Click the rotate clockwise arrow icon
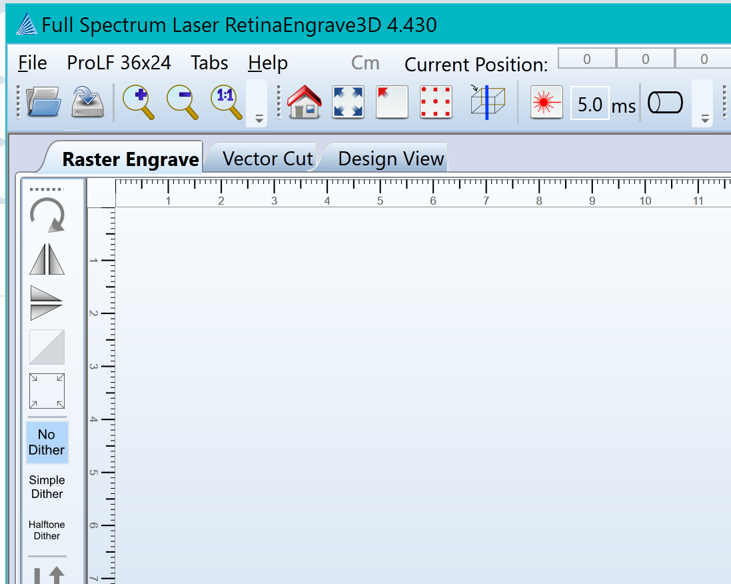 coord(47,215)
